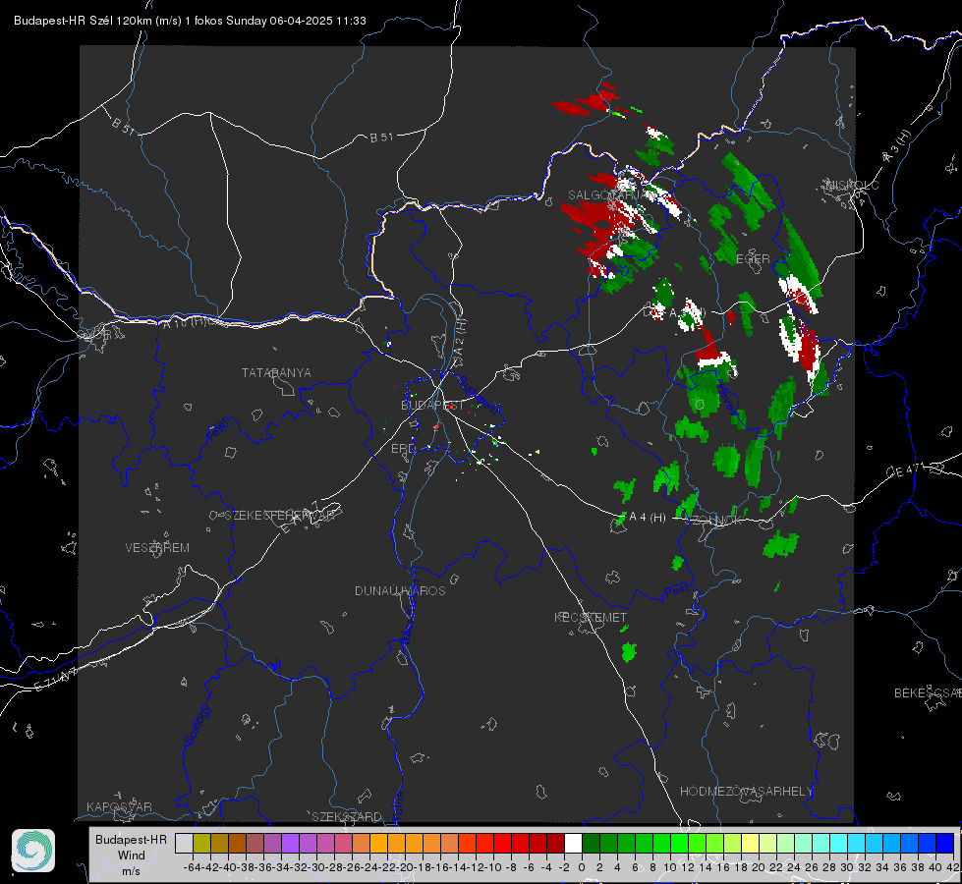Click the SALGÓTARJÁN city label
The width and height of the screenshot is (962, 884).
pyautogui.click(x=611, y=195)
